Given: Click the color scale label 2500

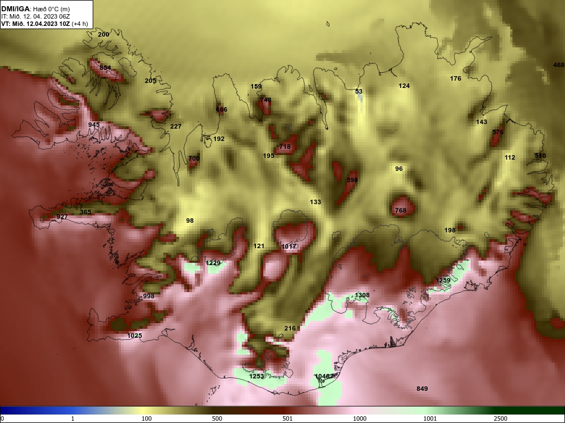Looking at the screenshot, I should 500,418.
